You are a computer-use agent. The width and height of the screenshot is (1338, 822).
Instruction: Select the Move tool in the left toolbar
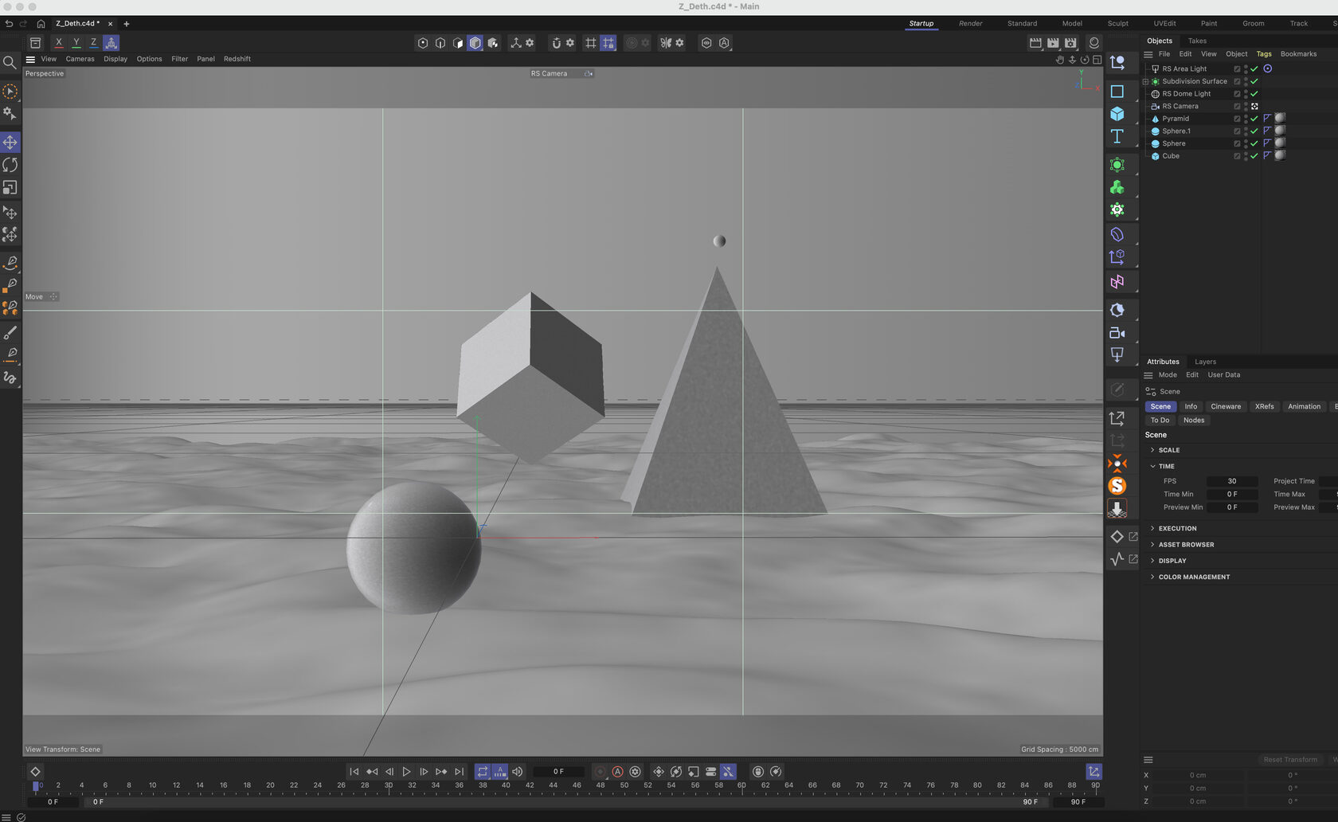click(x=10, y=142)
